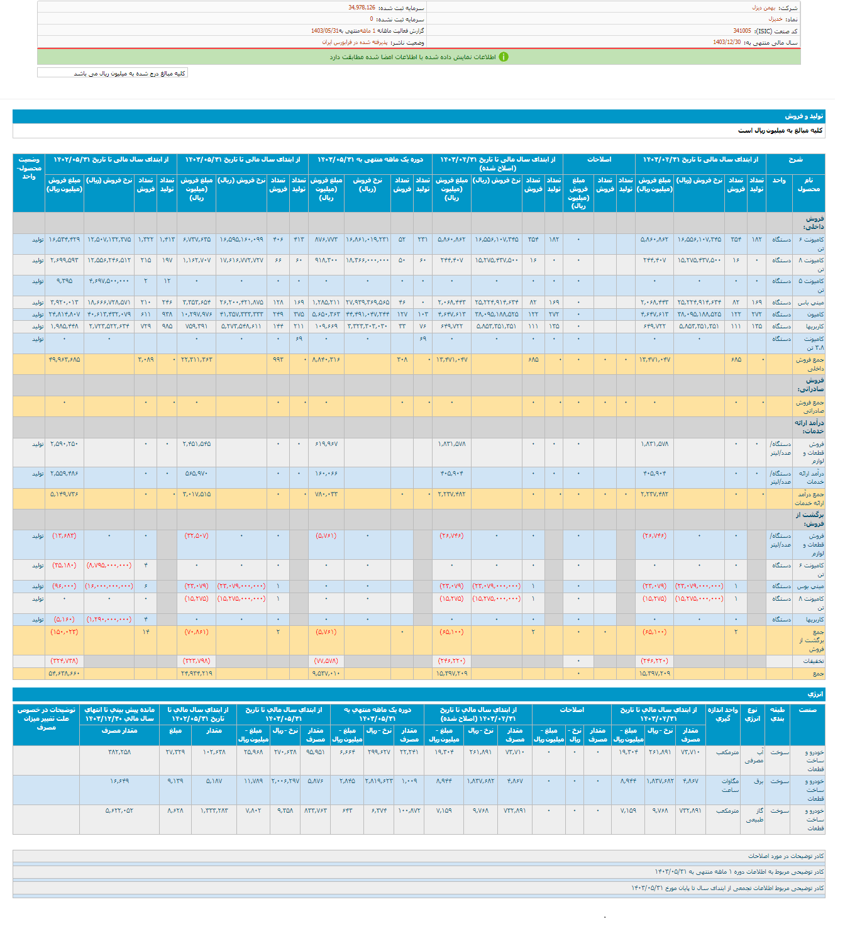The height and width of the screenshot is (941, 845).
Task: Click the اصلاحات column header in the sales table
Action: tap(599, 160)
